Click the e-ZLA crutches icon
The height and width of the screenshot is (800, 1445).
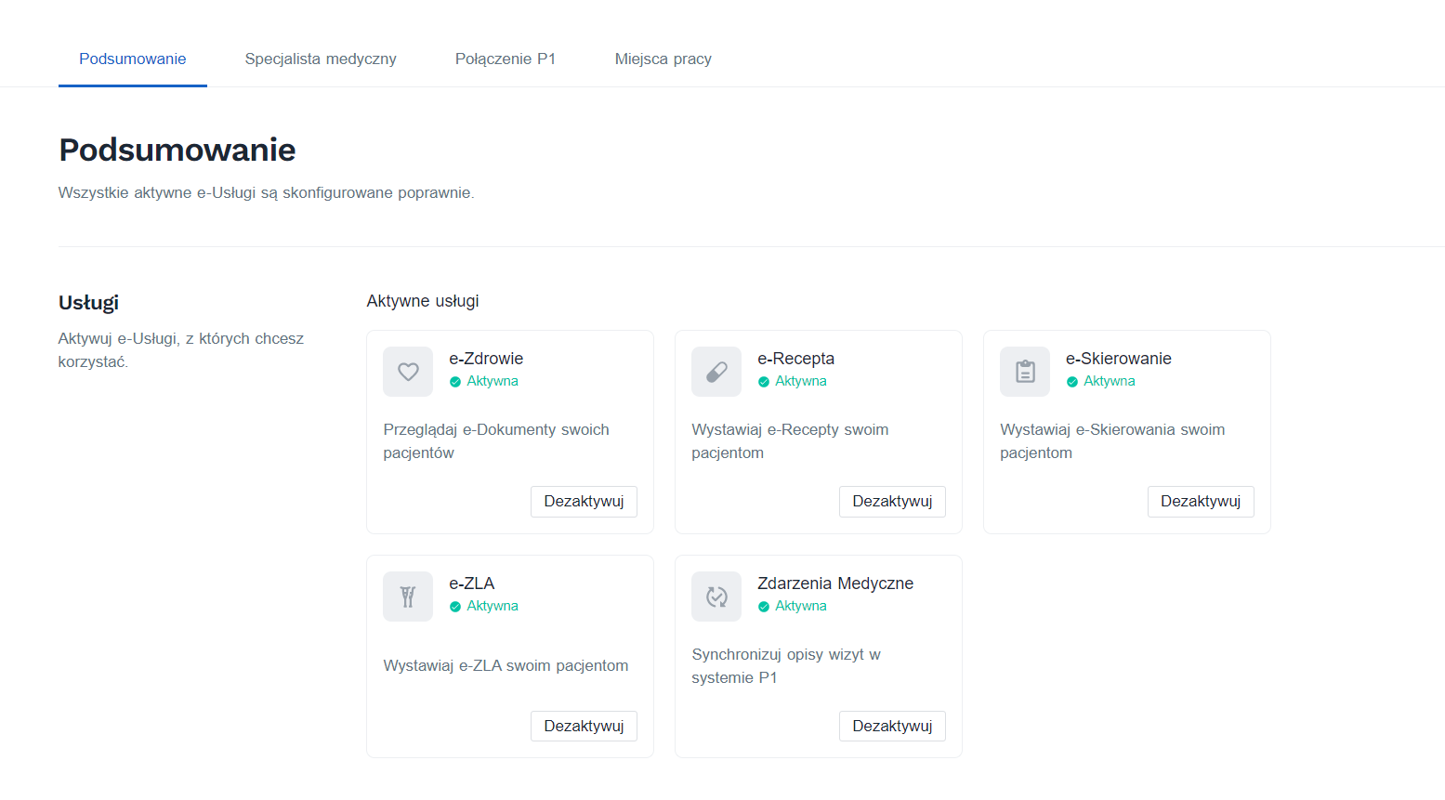408,597
